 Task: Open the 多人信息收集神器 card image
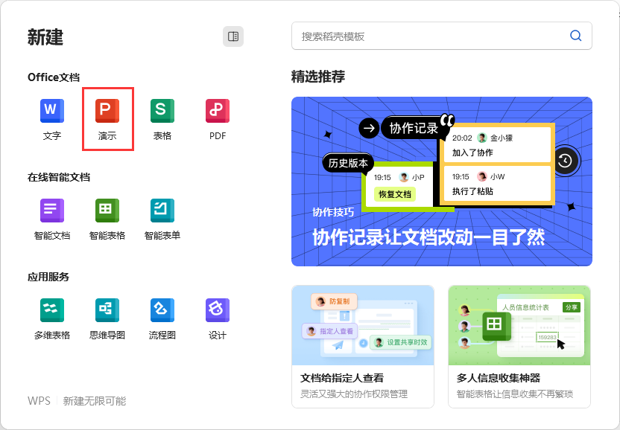519,325
